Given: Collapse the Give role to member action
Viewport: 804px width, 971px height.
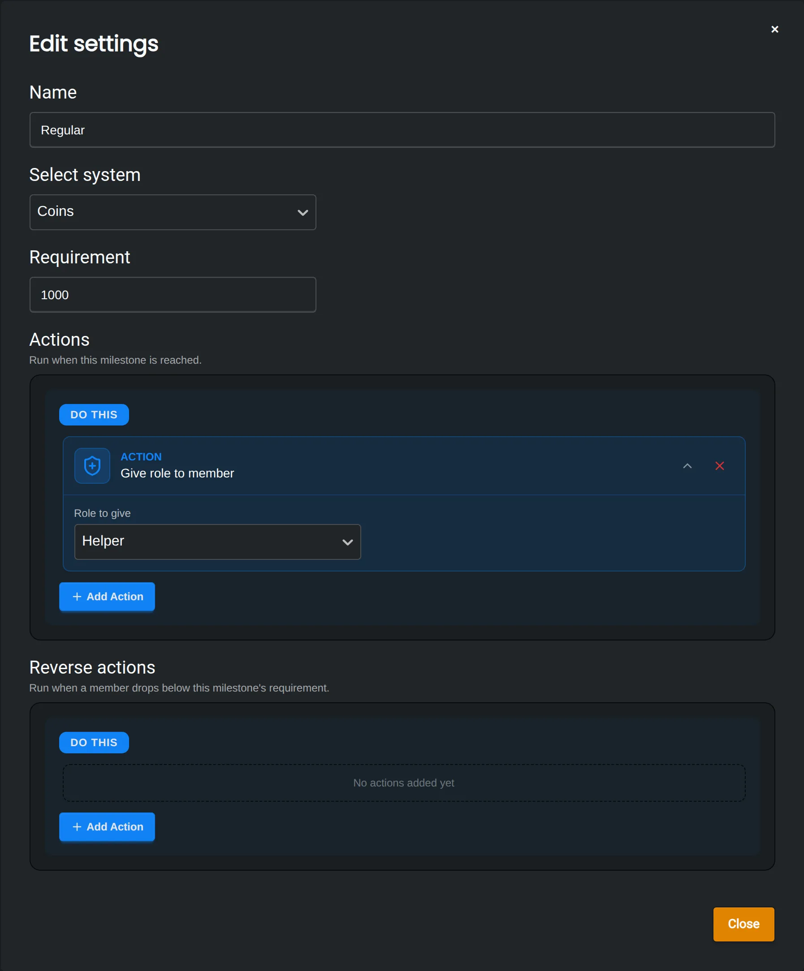Looking at the screenshot, I should tap(687, 466).
